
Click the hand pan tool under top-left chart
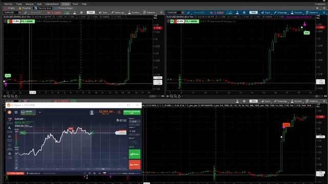[16, 96]
